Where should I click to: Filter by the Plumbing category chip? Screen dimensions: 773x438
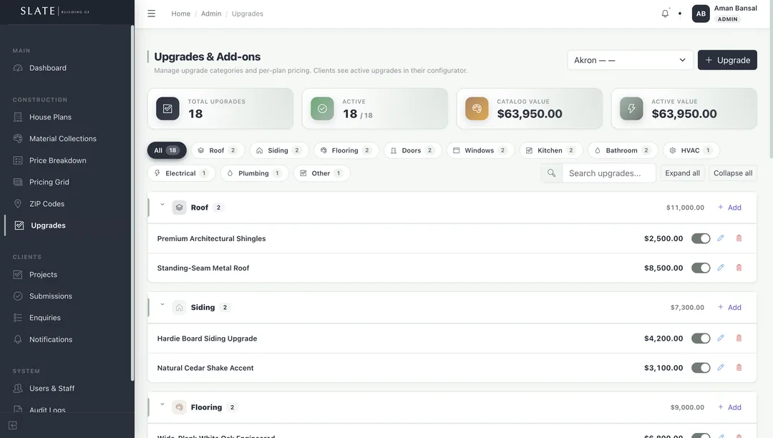[254, 173]
